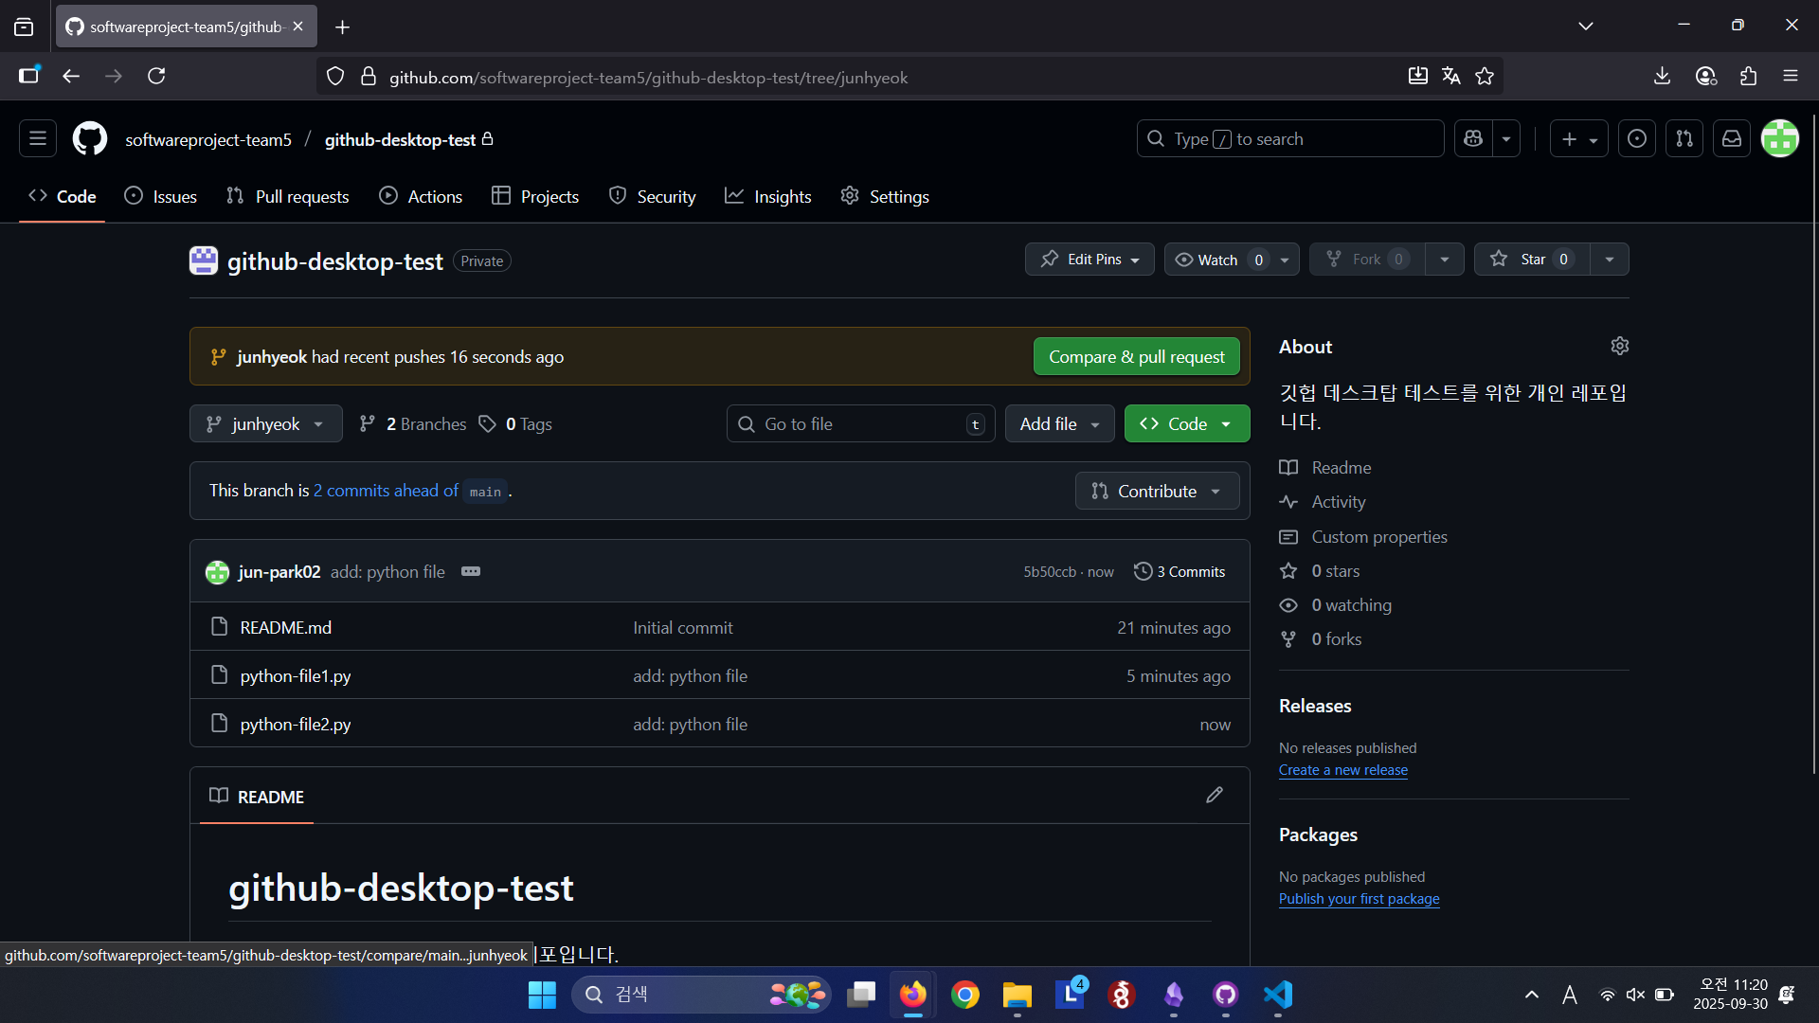Go to softwareproject-team5 organization
The height and width of the screenshot is (1023, 1819).
[x=208, y=140]
